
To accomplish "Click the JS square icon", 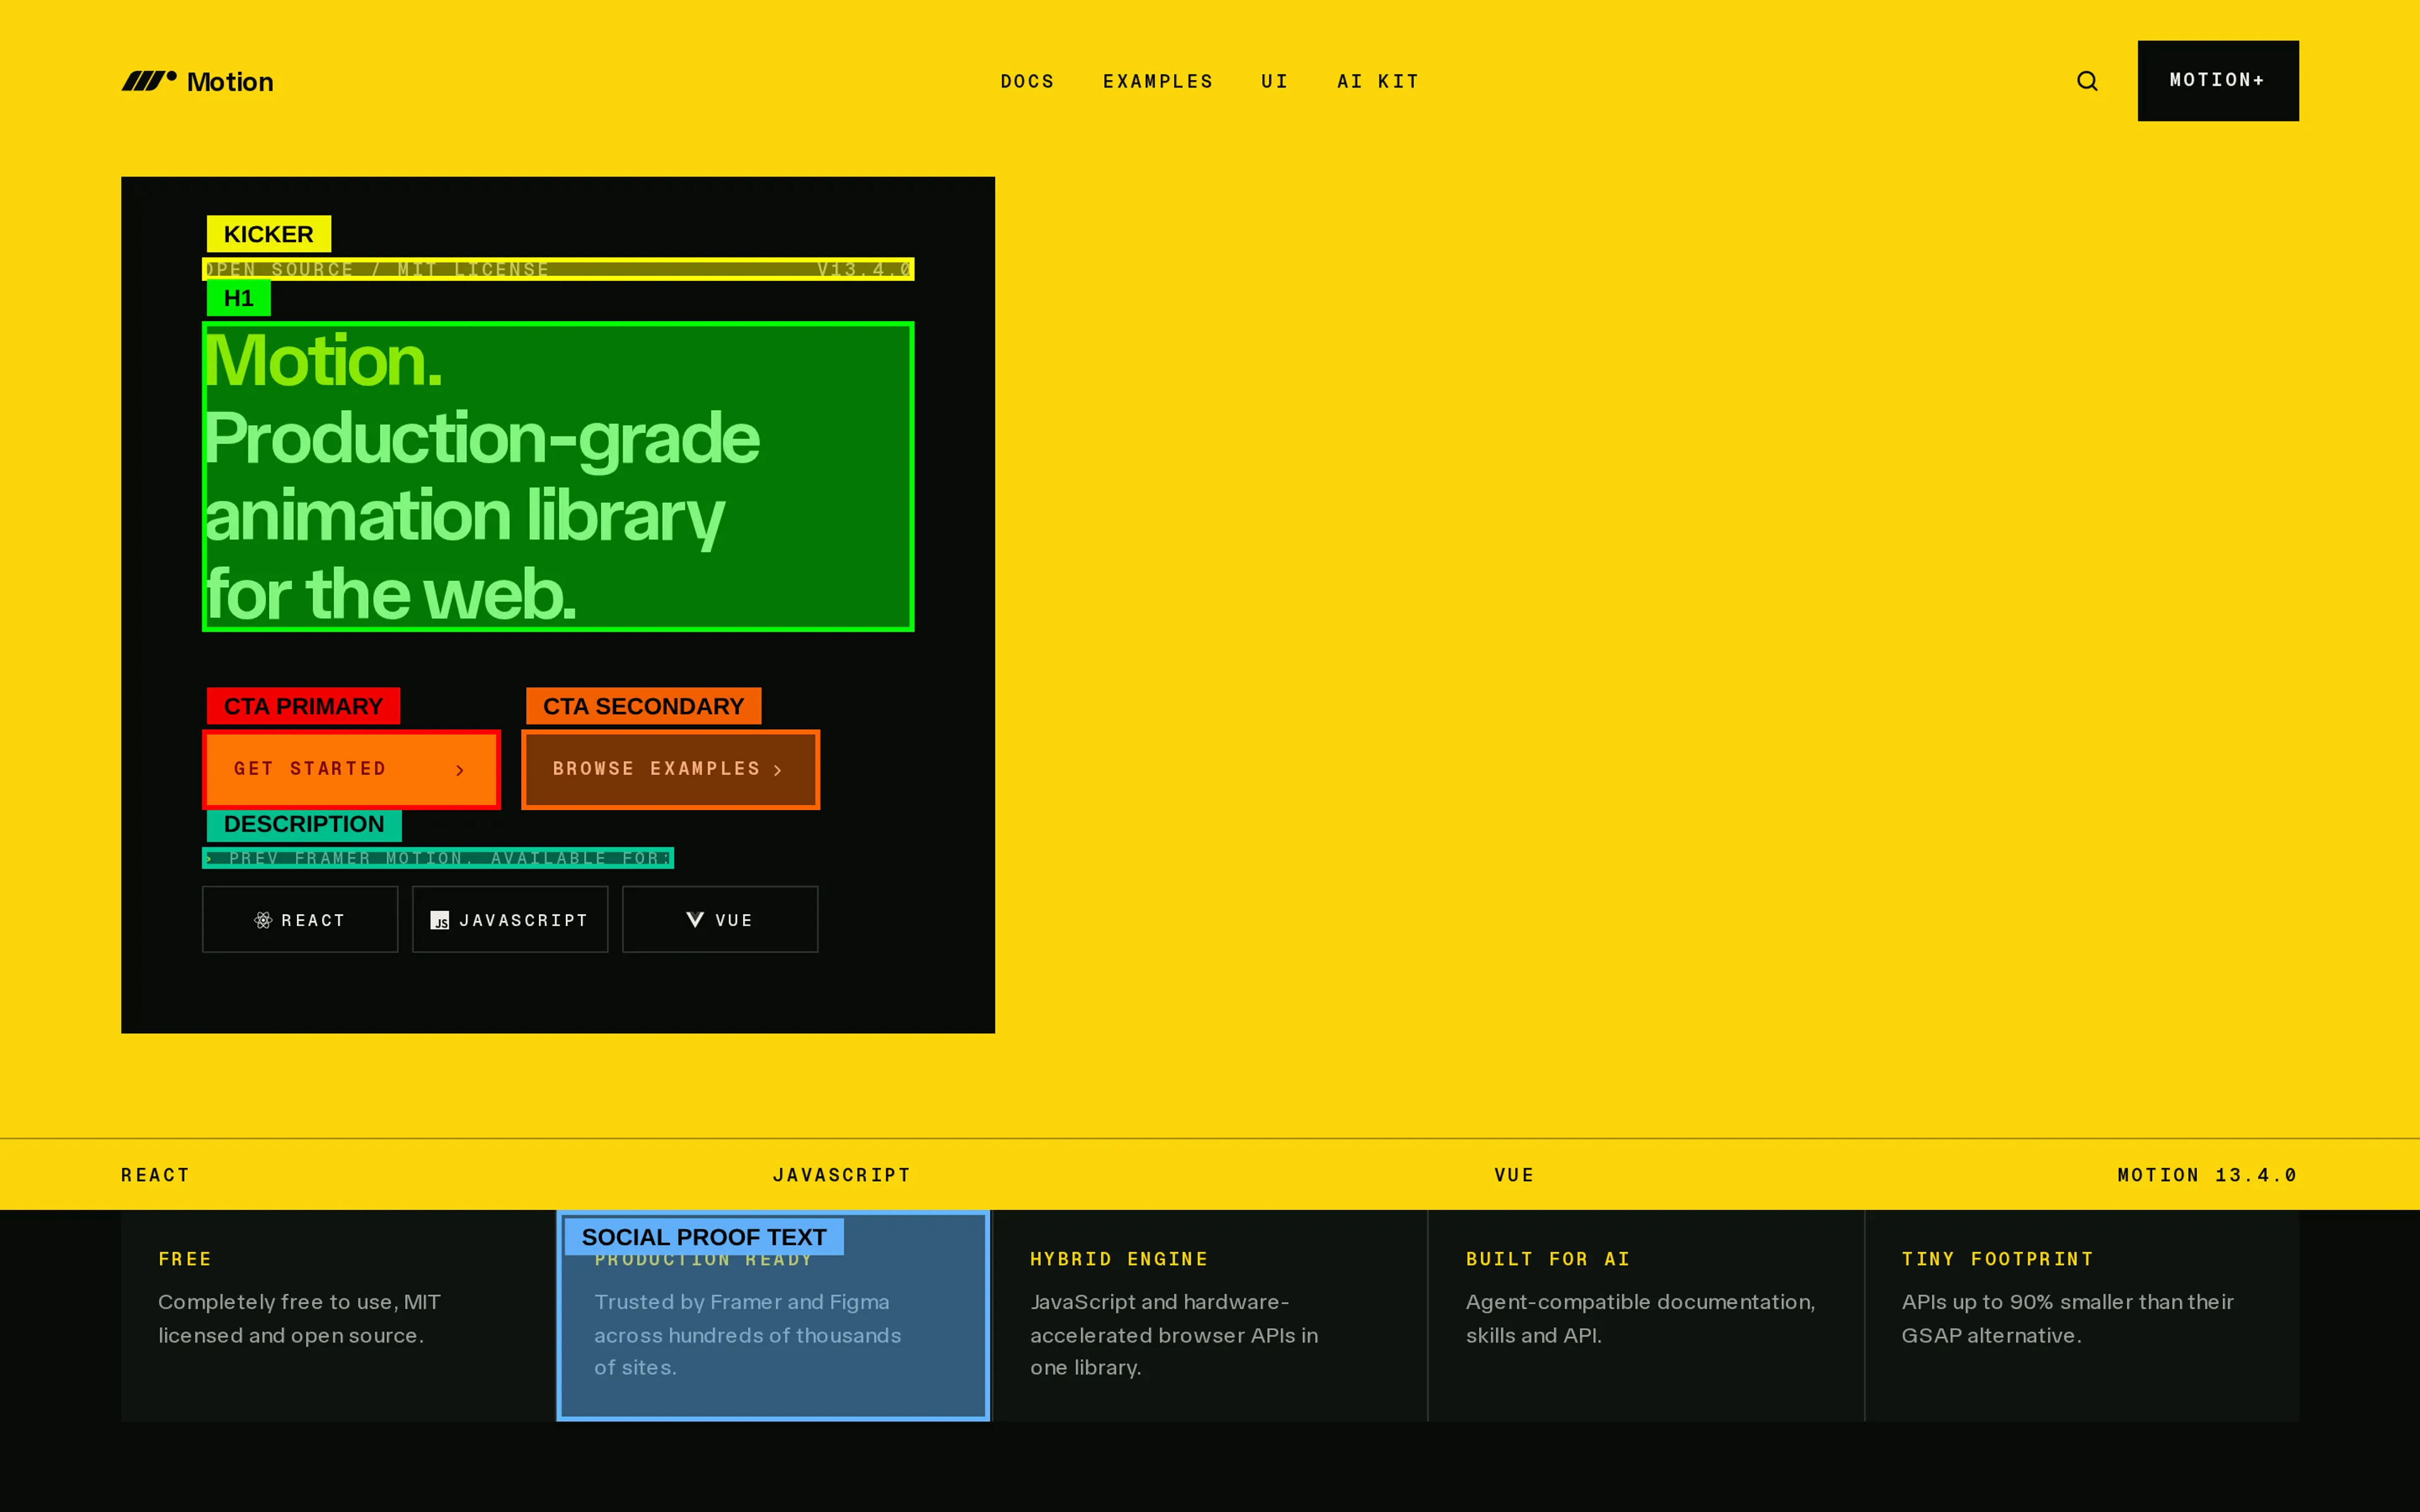I will [440, 920].
